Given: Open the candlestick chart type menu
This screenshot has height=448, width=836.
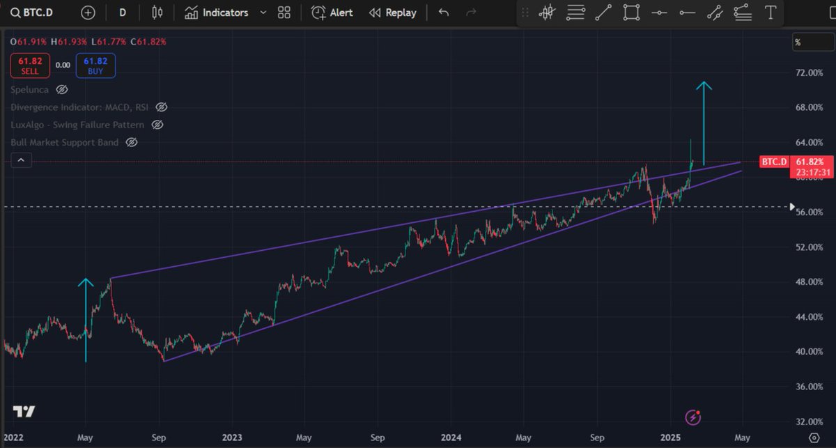Looking at the screenshot, I should (157, 13).
